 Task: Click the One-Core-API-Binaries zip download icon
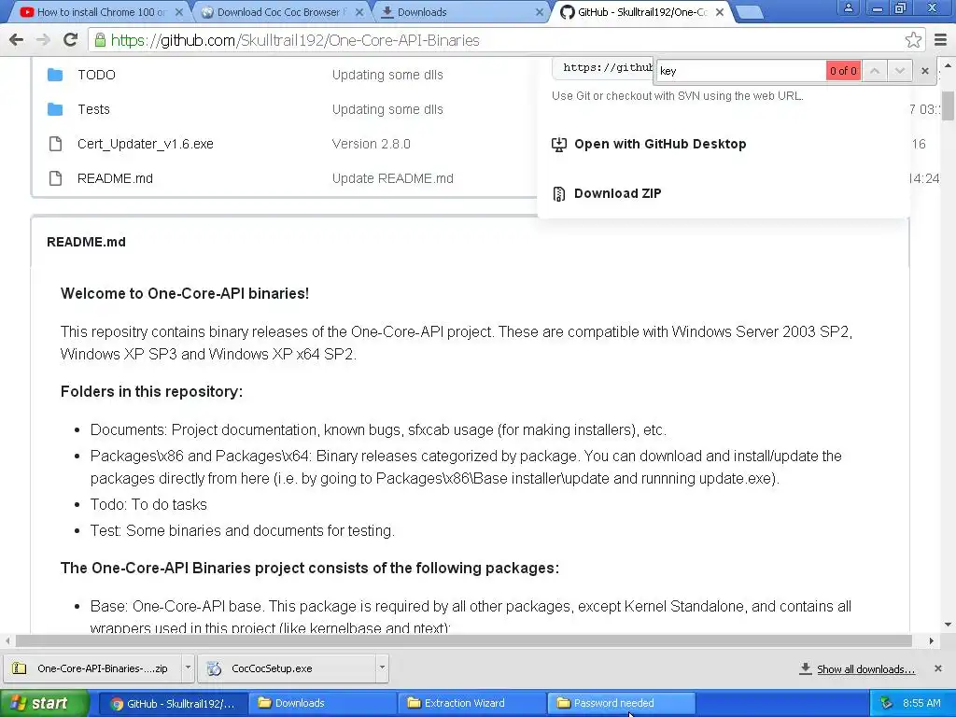tap(20, 668)
